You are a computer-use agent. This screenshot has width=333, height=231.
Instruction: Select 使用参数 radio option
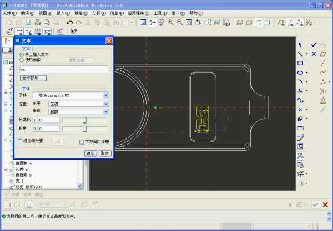(22, 60)
